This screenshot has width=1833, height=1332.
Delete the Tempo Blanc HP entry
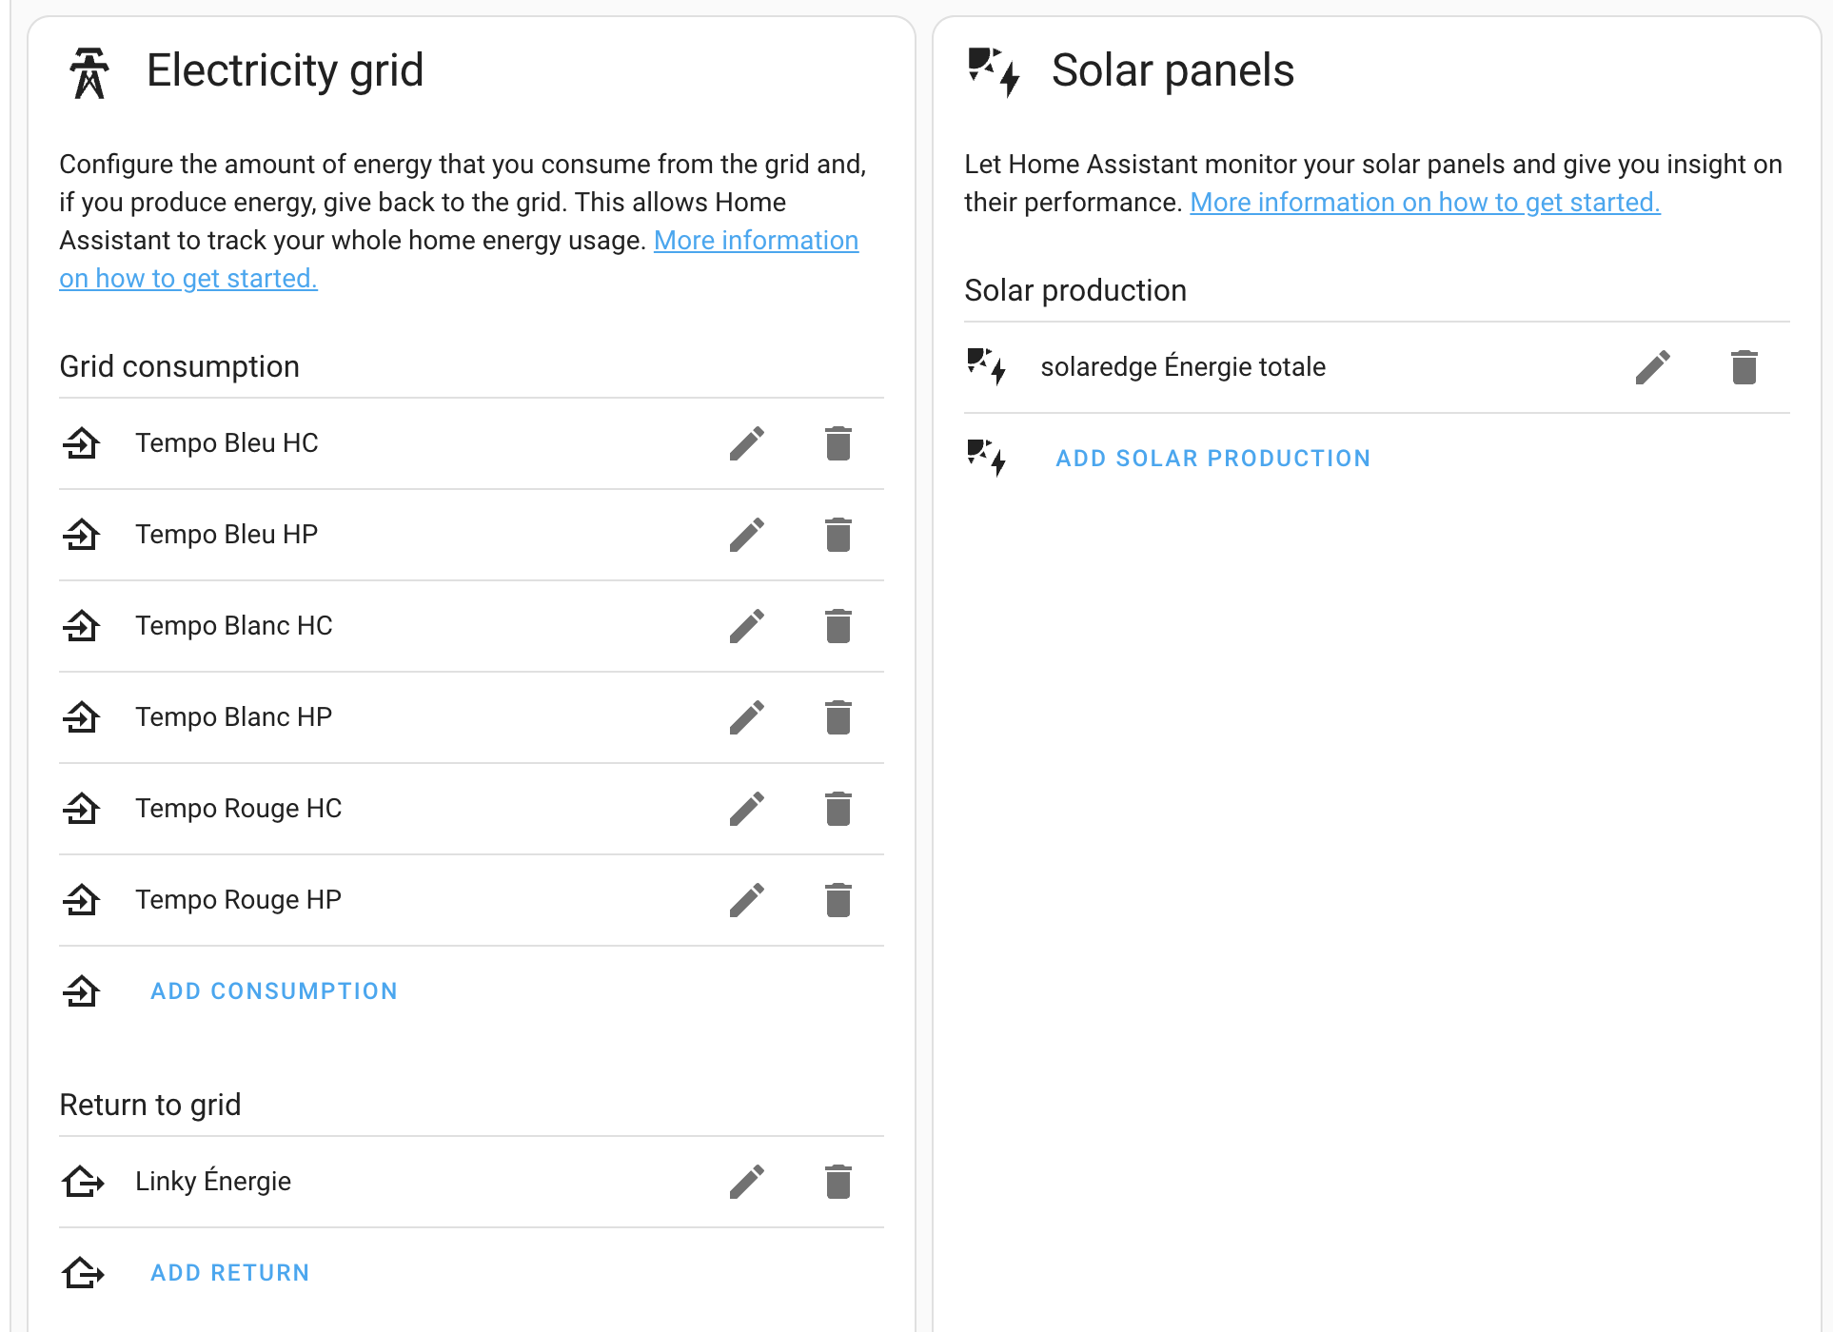pyautogui.click(x=838, y=717)
